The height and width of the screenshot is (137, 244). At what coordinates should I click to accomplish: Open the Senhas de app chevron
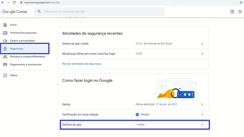coord(202,125)
